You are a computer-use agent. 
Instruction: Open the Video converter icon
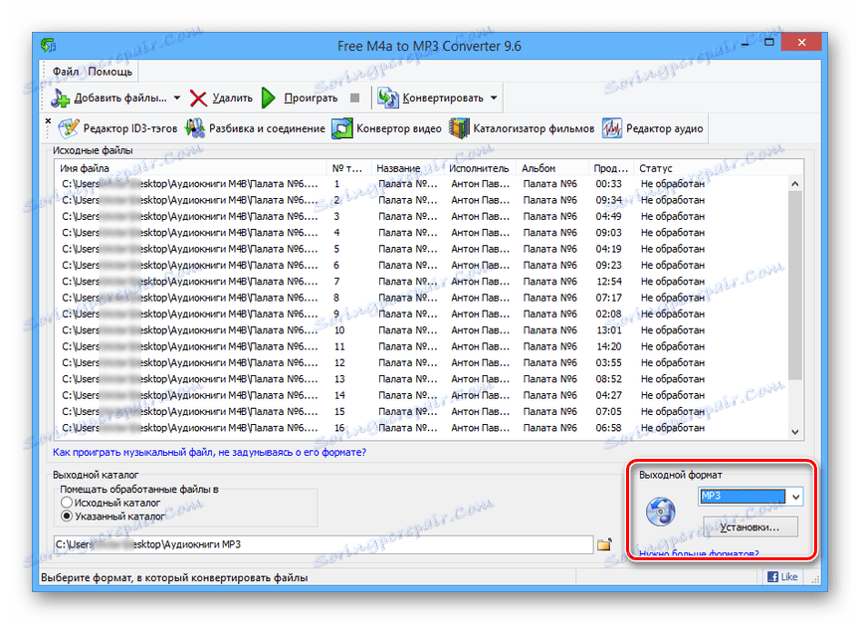pos(342,128)
